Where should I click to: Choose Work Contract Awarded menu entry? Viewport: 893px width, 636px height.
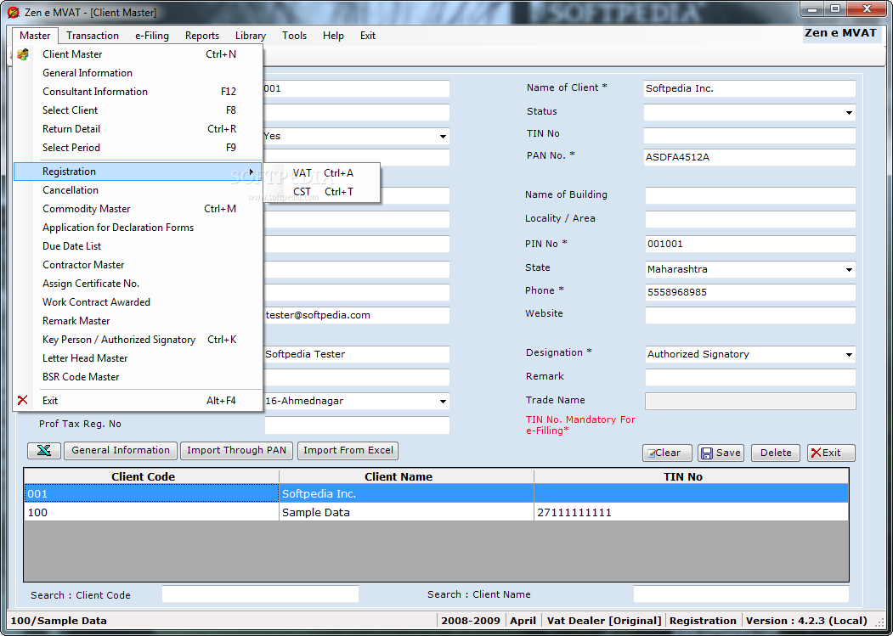coord(138,302)
